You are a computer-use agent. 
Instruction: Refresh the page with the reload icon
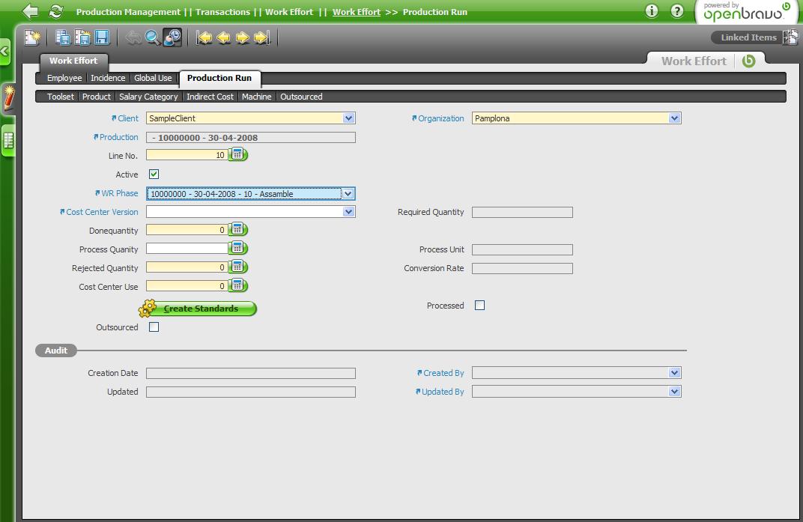click(55, 11)
